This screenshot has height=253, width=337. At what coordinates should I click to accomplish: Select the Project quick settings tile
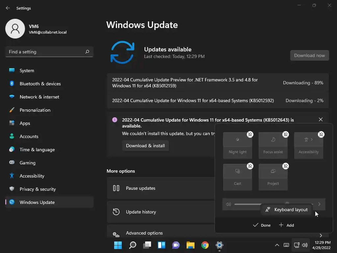click(x=273, y=177)
